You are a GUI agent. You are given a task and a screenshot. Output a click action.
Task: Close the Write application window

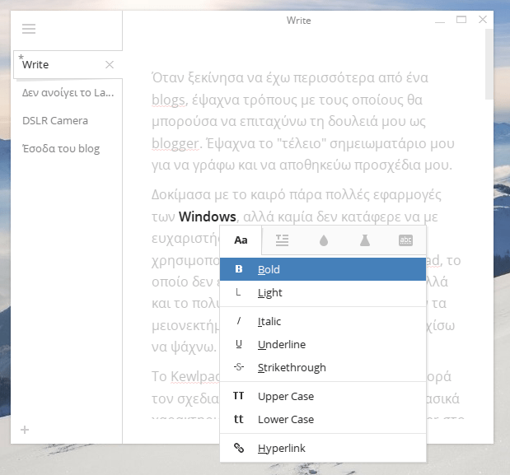click(x=483, y=20)
